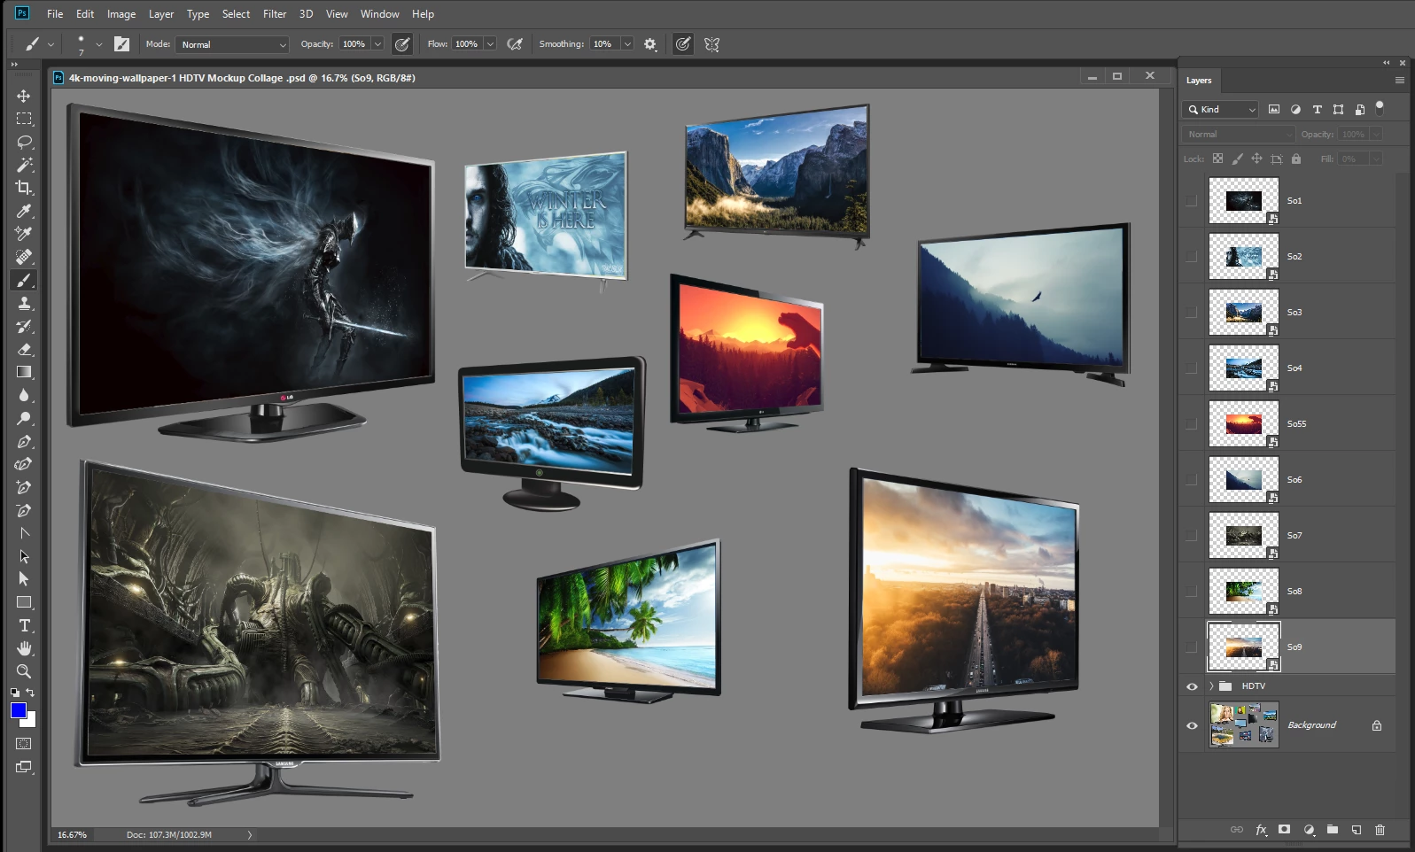Select the Horizontal Type tool
Image resolution: width=1415 pixels, height=852 pixels.
click(24, 625)
